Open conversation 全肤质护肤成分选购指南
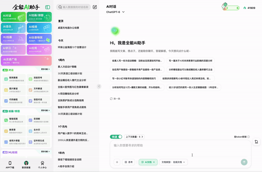The width and height of the screenshot is (262, 172). pyautogui.click(x=71, y=100)
